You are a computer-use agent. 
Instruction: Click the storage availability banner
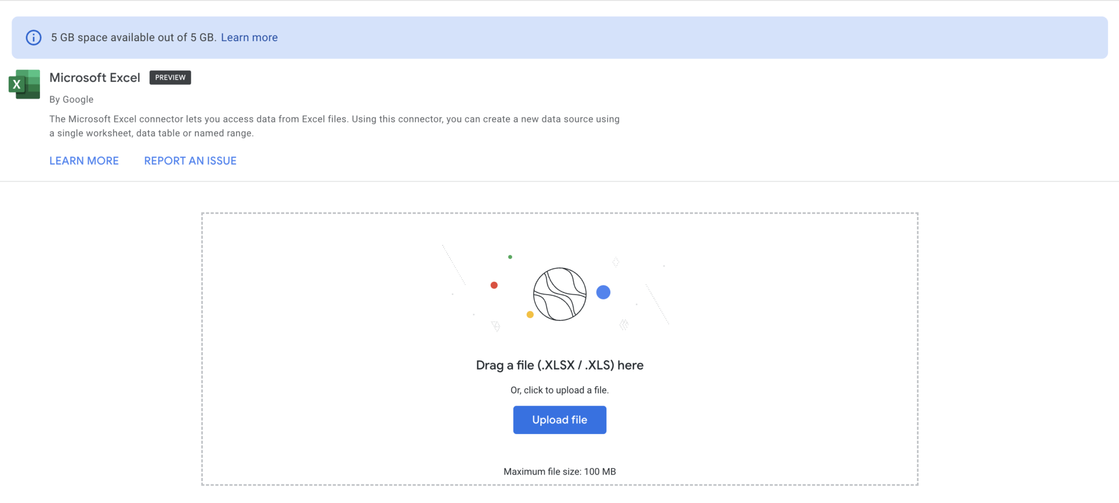pos(559,38)
